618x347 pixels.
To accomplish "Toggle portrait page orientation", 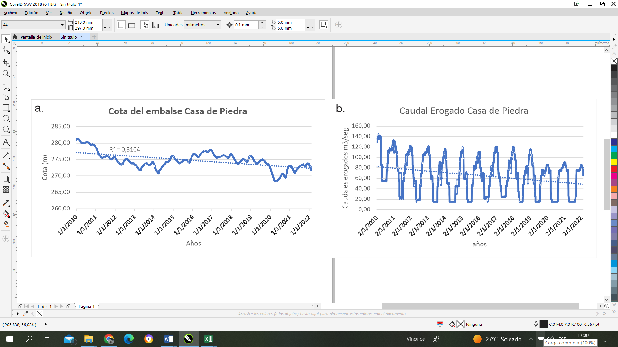I will click(x=121, y=25).
